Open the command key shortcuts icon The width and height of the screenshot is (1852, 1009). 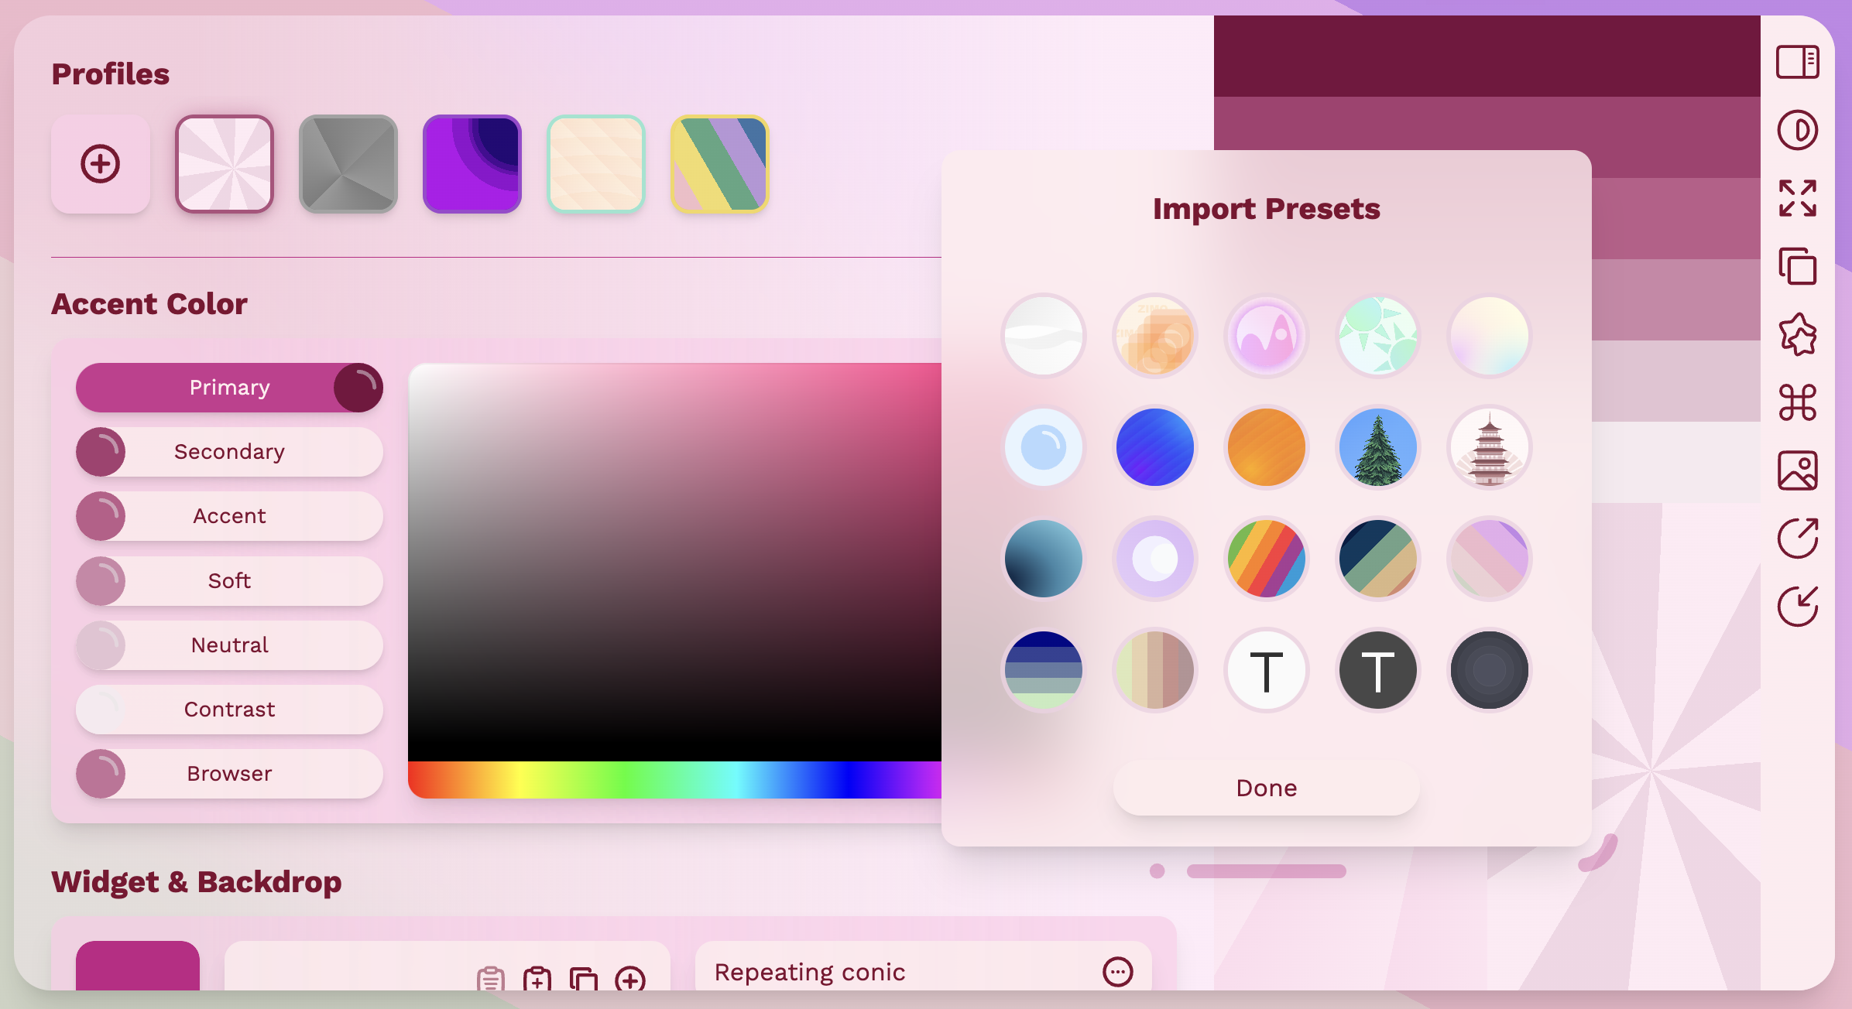1797,402
